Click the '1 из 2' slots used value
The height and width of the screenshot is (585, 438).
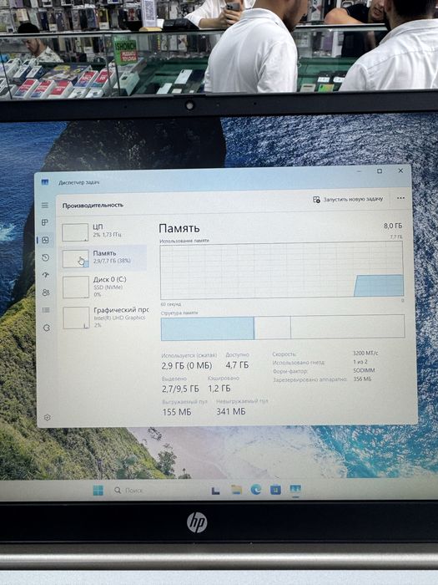360,362
